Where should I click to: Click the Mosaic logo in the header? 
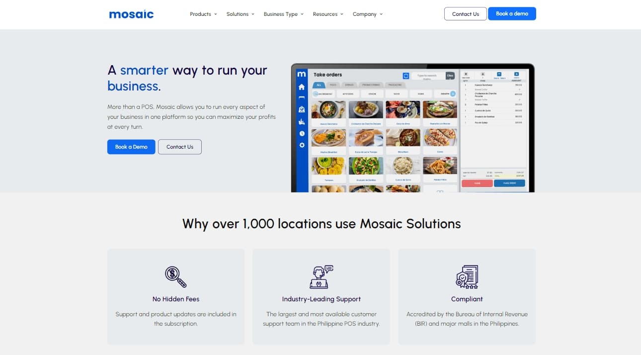coord(131,14)
